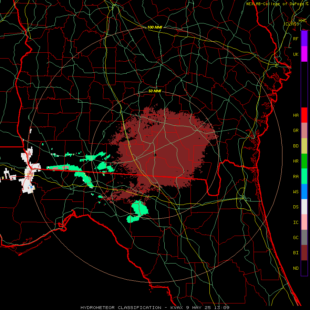Click the HR legend label
Image resolution: width=310 pixels, height=310 pixels.
coord(296,161)
